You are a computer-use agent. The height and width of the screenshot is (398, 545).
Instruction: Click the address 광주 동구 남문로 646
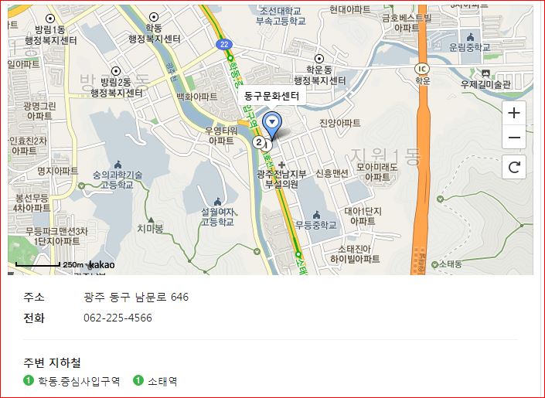click(x=136, y=297)
